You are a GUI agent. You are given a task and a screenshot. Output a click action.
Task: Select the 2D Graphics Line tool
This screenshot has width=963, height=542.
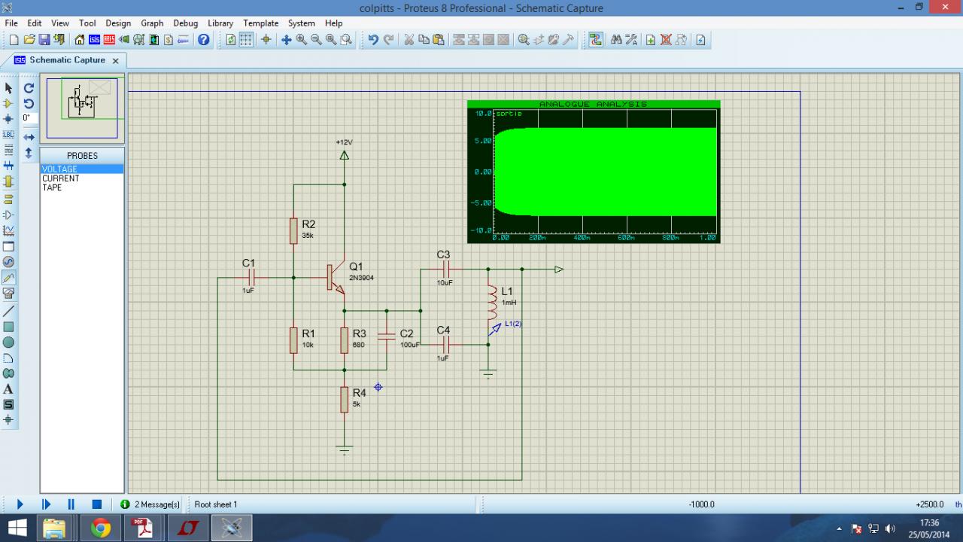pos(8,311)
